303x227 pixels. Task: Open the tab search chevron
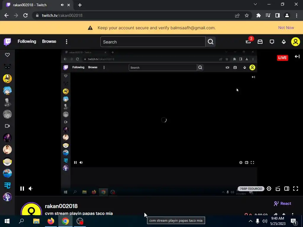255,4
